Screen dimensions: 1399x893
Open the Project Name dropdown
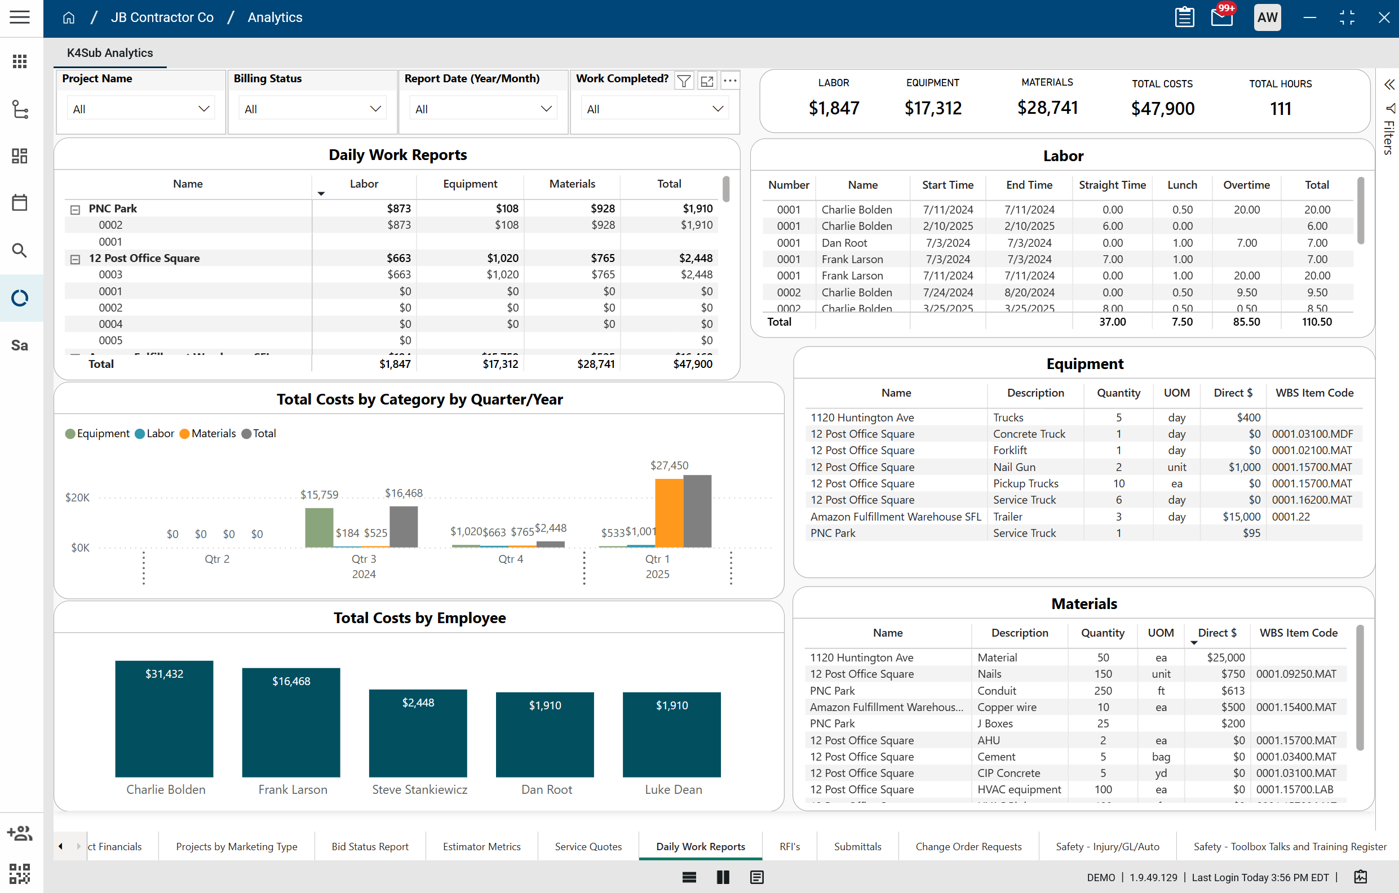[140, 109]
